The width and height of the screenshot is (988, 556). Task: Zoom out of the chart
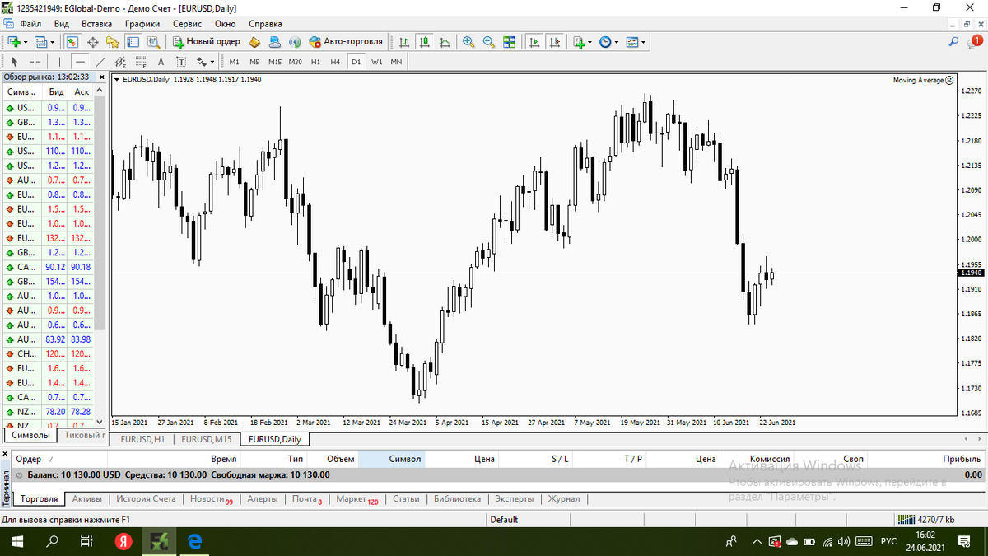click(x=488, y=41)
